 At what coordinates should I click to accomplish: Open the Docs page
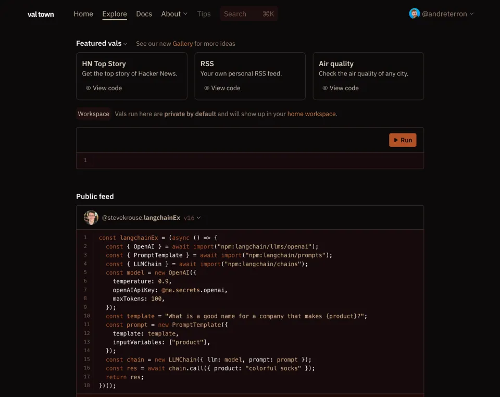[144, 14]
